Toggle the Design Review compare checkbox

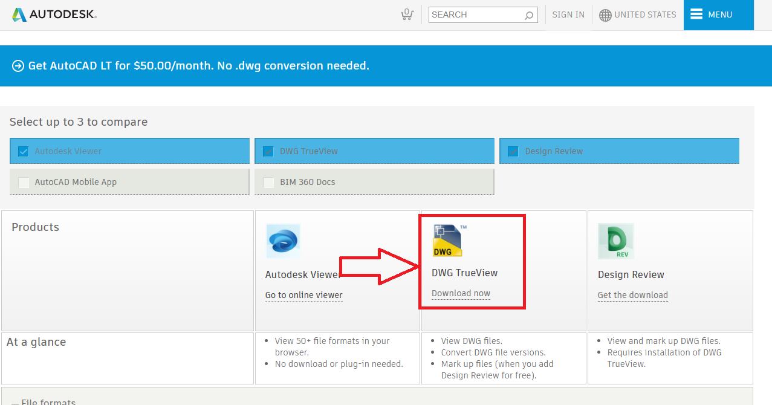[x=513, y=151]
